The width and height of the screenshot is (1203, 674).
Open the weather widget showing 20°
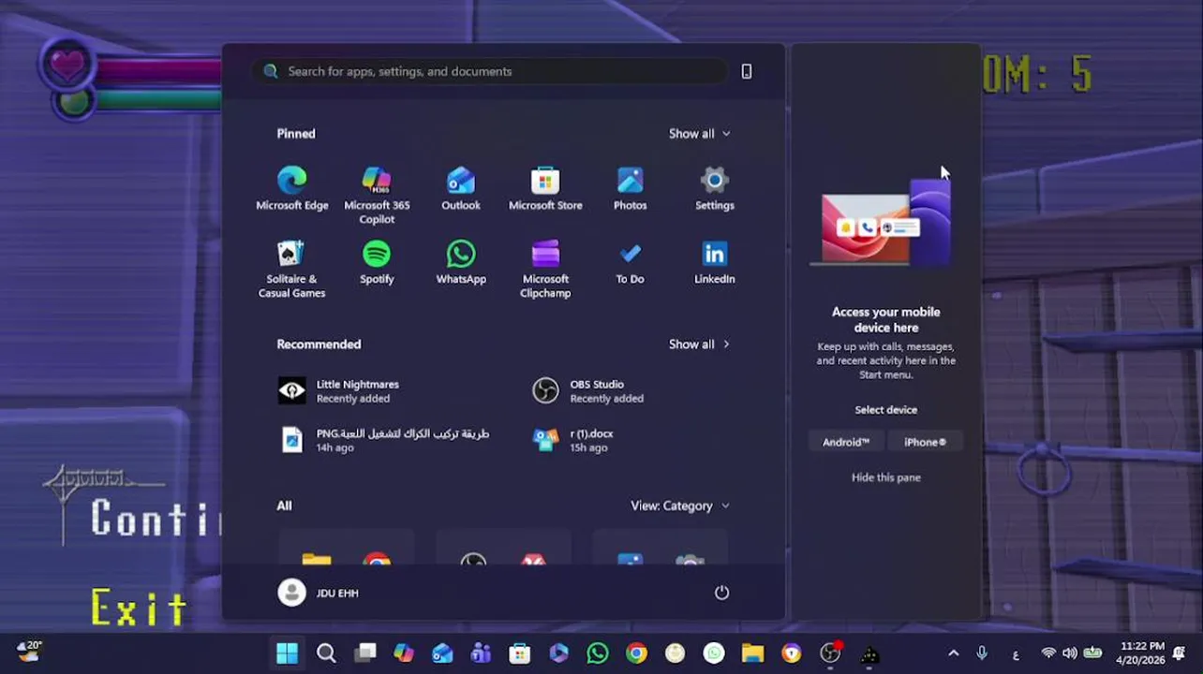click(30, 652)
